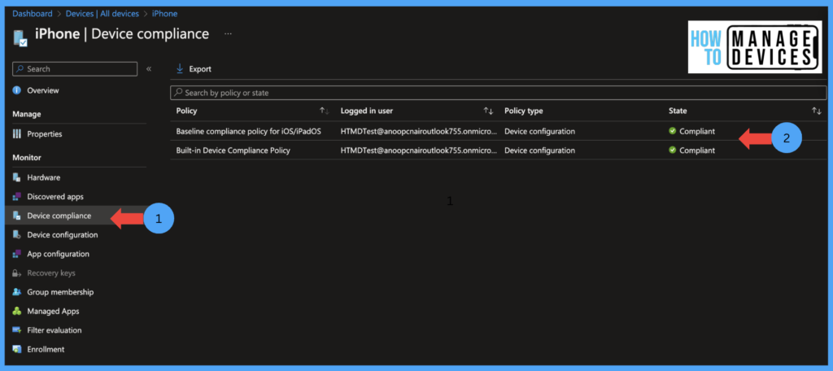Click the Overview info icon

coord(16,90)
